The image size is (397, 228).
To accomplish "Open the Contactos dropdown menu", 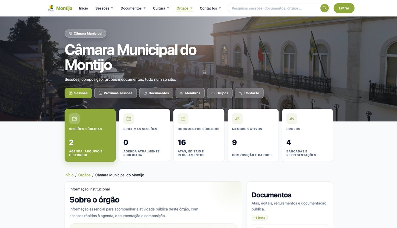I will [x=210, y=8].
